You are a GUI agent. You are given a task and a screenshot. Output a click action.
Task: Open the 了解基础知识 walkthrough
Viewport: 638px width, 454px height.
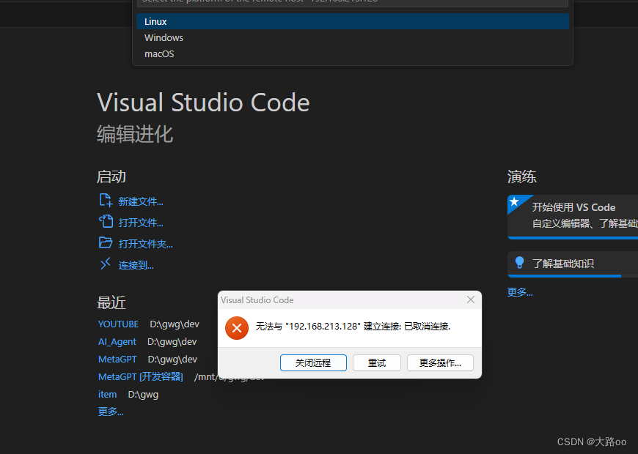(x=573, y=264)
